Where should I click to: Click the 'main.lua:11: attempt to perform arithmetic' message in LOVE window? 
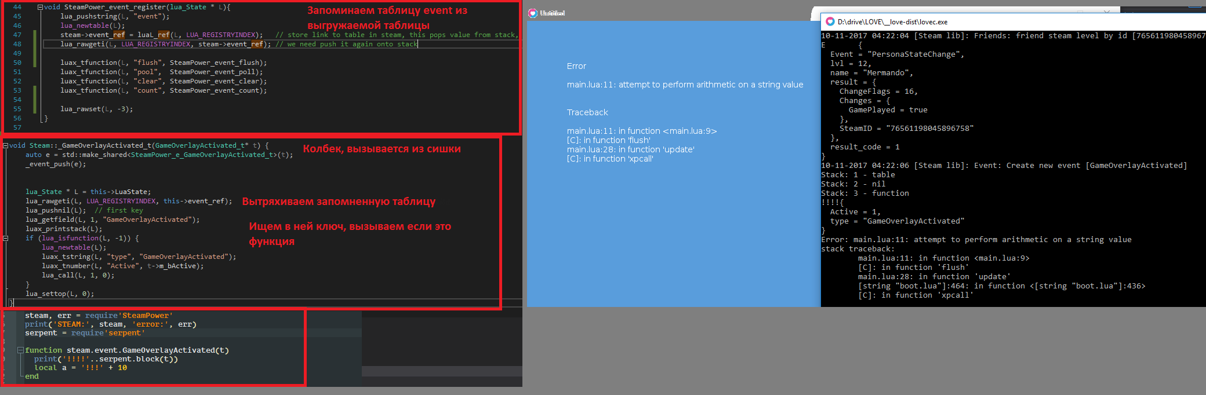tap(685, 85)
